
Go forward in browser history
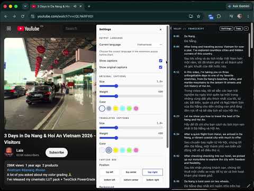point(14,16)
